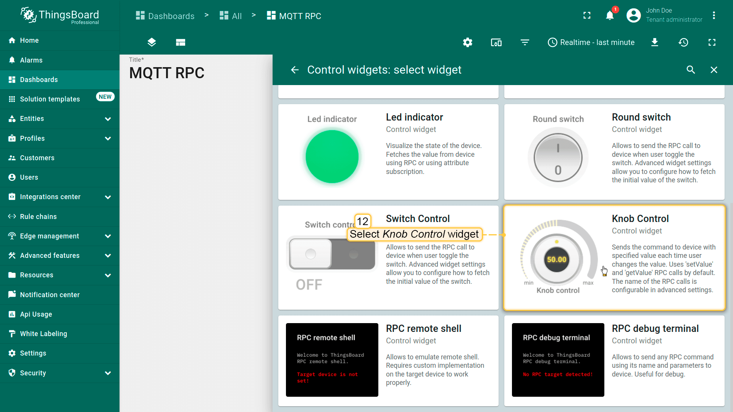
Task: Click the Round switch preview toggle
Action: (558, 158)
